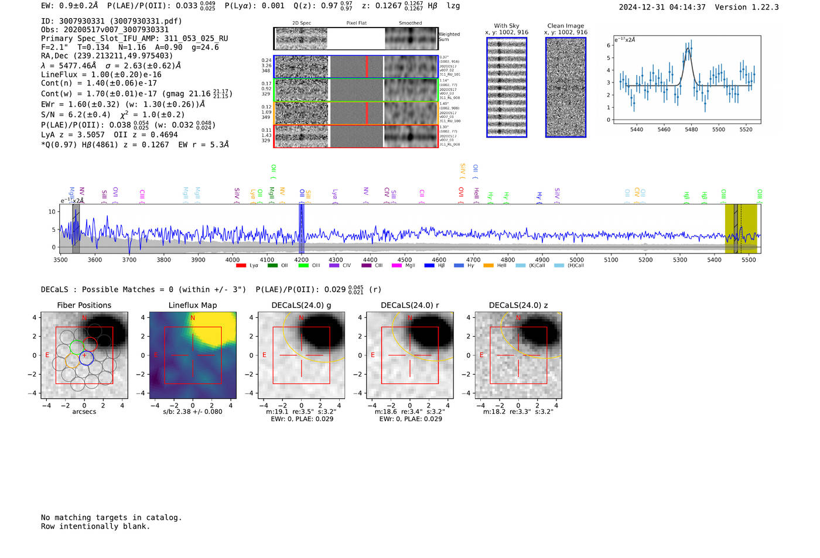Select the RA,Dec coordinates text
Screen dimensions: 820x558
pyautogui.click(x=107, y=56)
